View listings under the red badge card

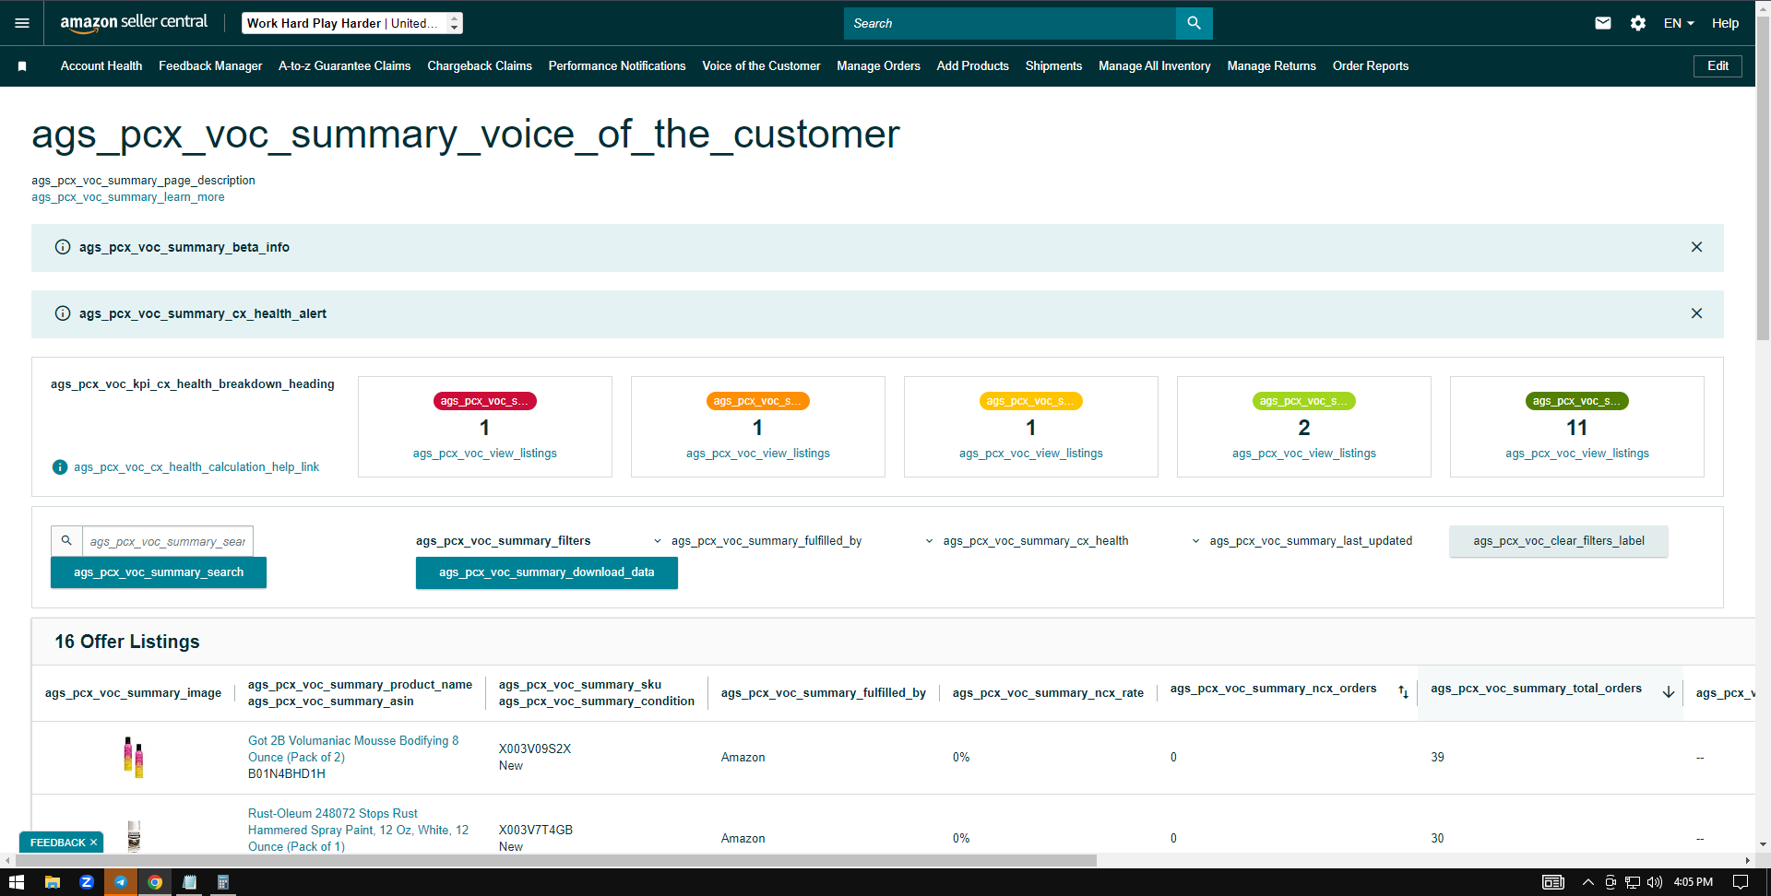[x=485, y=454]
